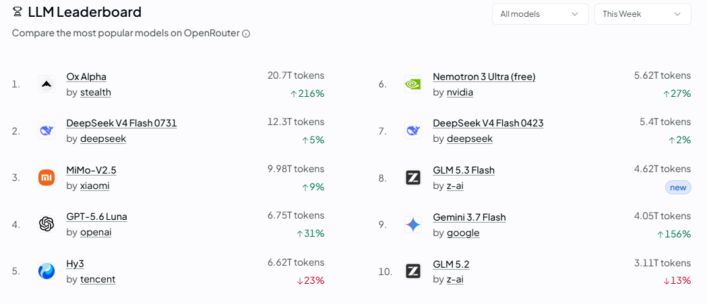This screenshot has height=304, width=707.
Task: Visit the tencent provider link
Action: click(x=98, y=279)
